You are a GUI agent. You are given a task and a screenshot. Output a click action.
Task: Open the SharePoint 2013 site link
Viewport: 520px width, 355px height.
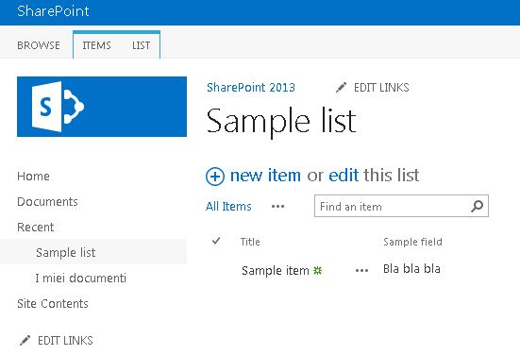click(x=251, y=87)
